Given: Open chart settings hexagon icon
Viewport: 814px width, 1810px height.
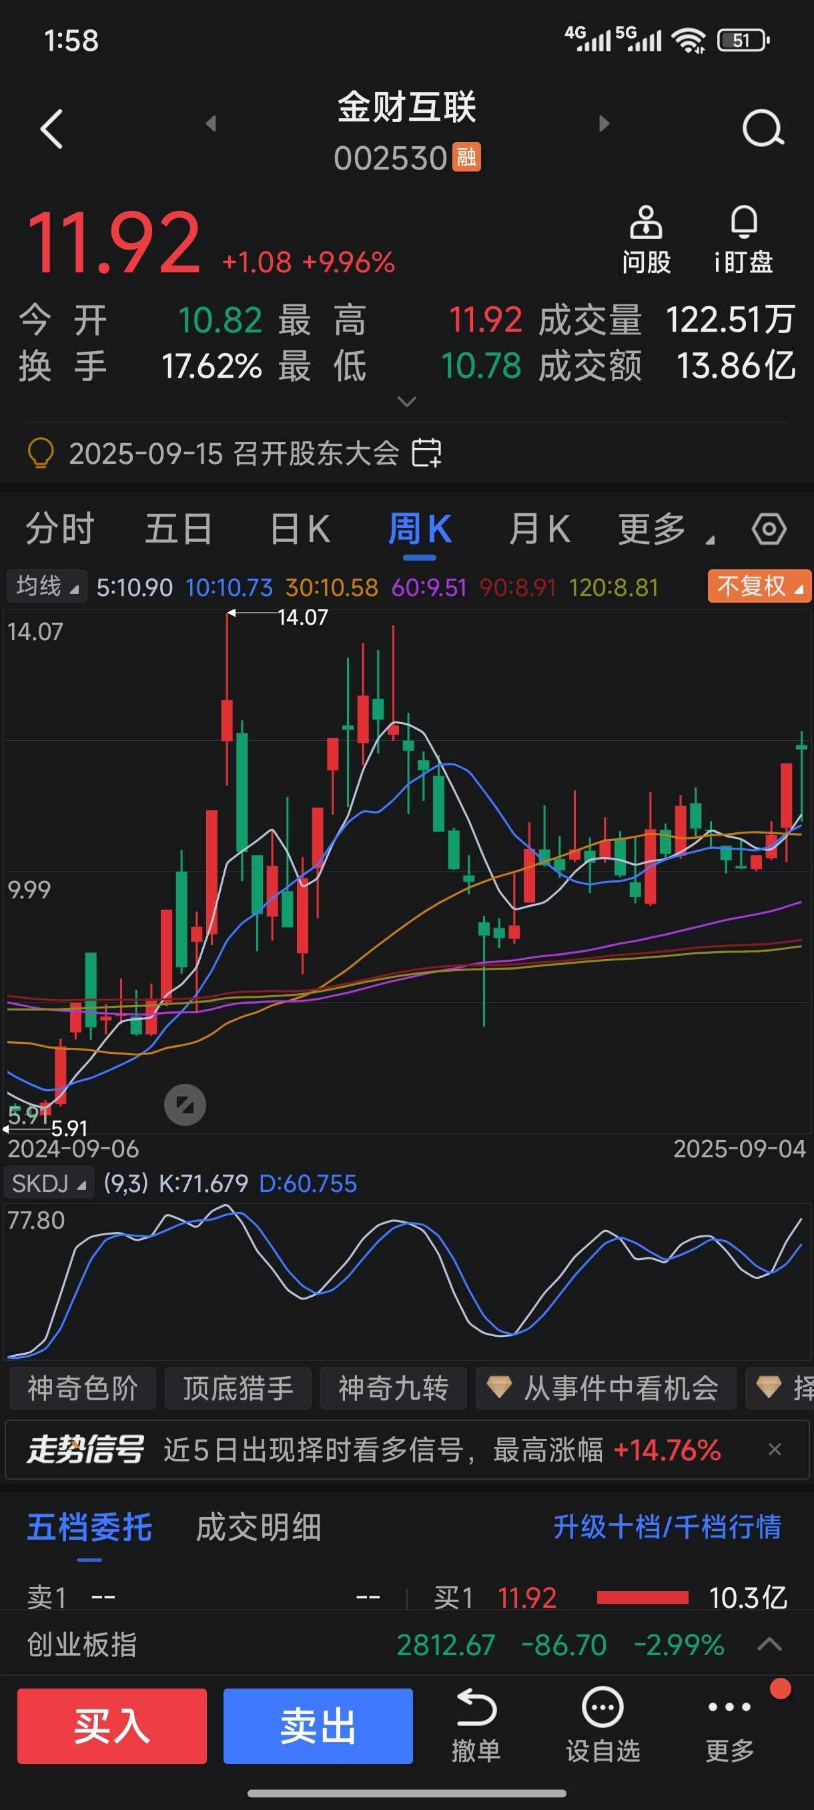Looking at the screenshot, I should 769,529.
